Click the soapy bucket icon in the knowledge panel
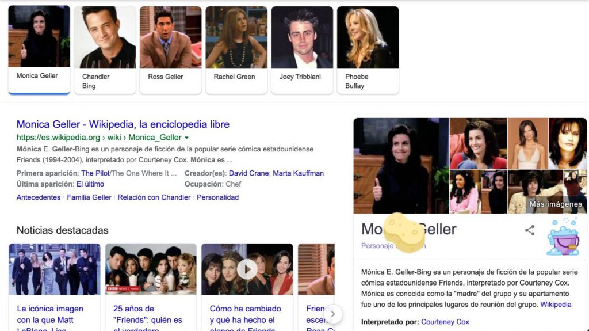The width and height of the screenshot is (589, 331). tap(564, 237)
